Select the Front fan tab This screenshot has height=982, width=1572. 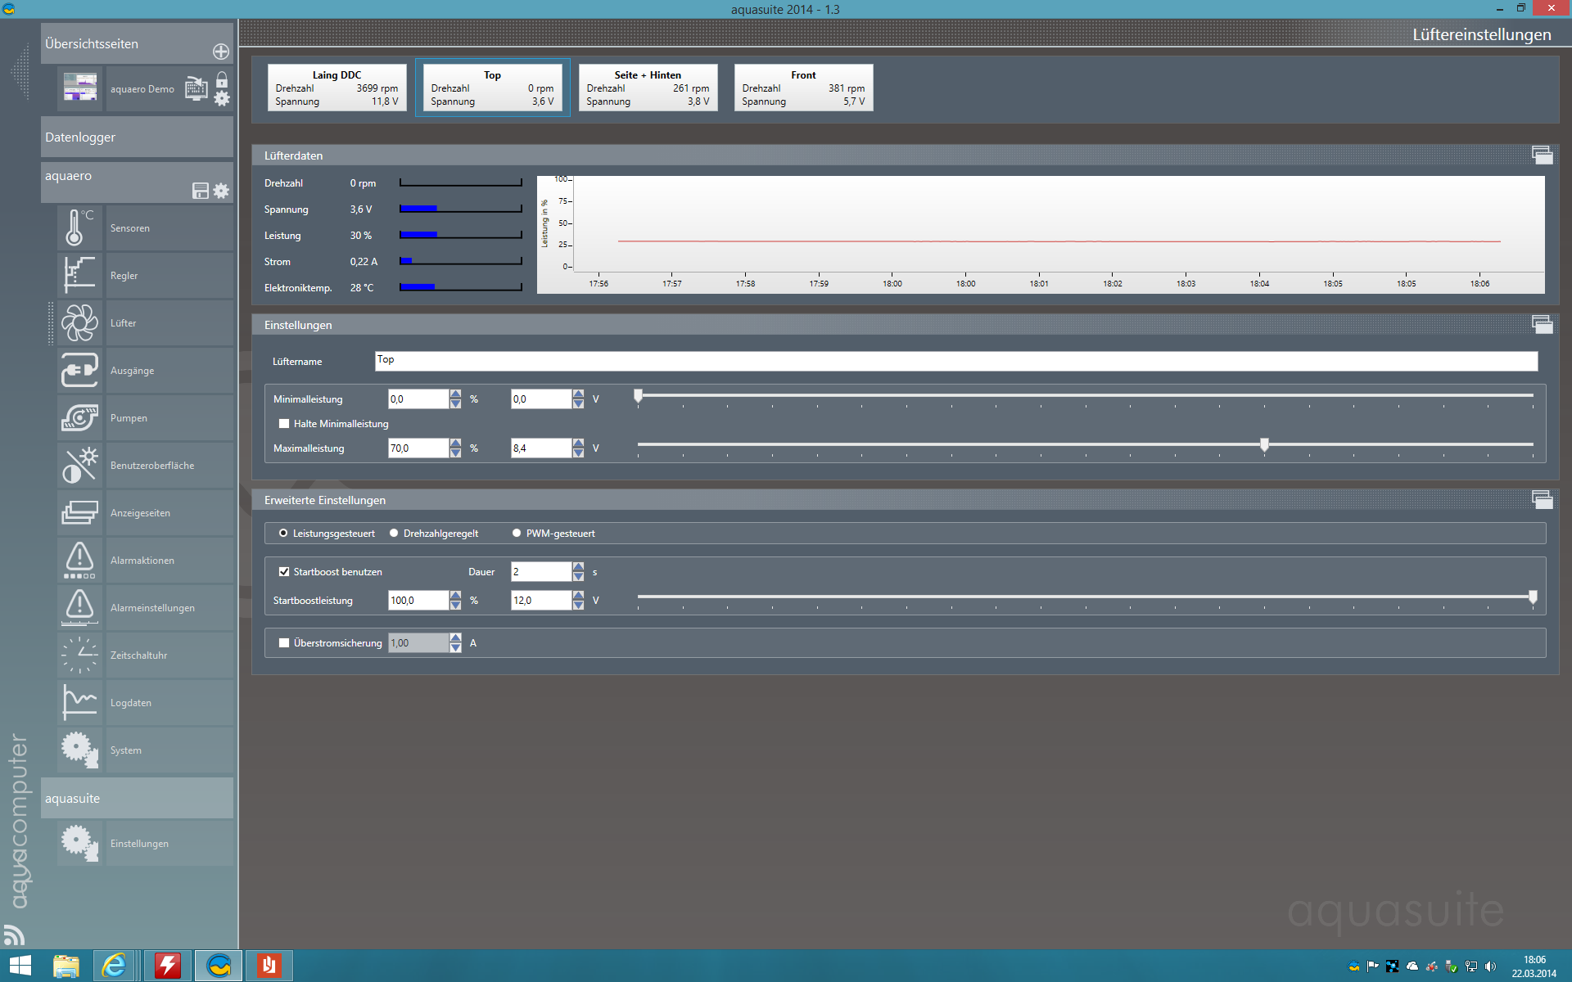pyautogui.click(x=803, y=88)
